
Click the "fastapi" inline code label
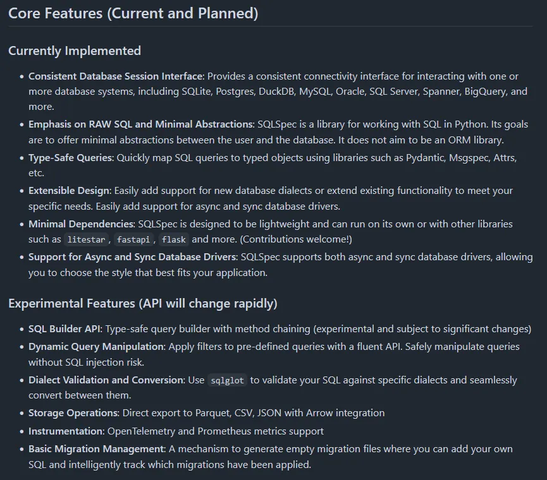click(133, 239)
